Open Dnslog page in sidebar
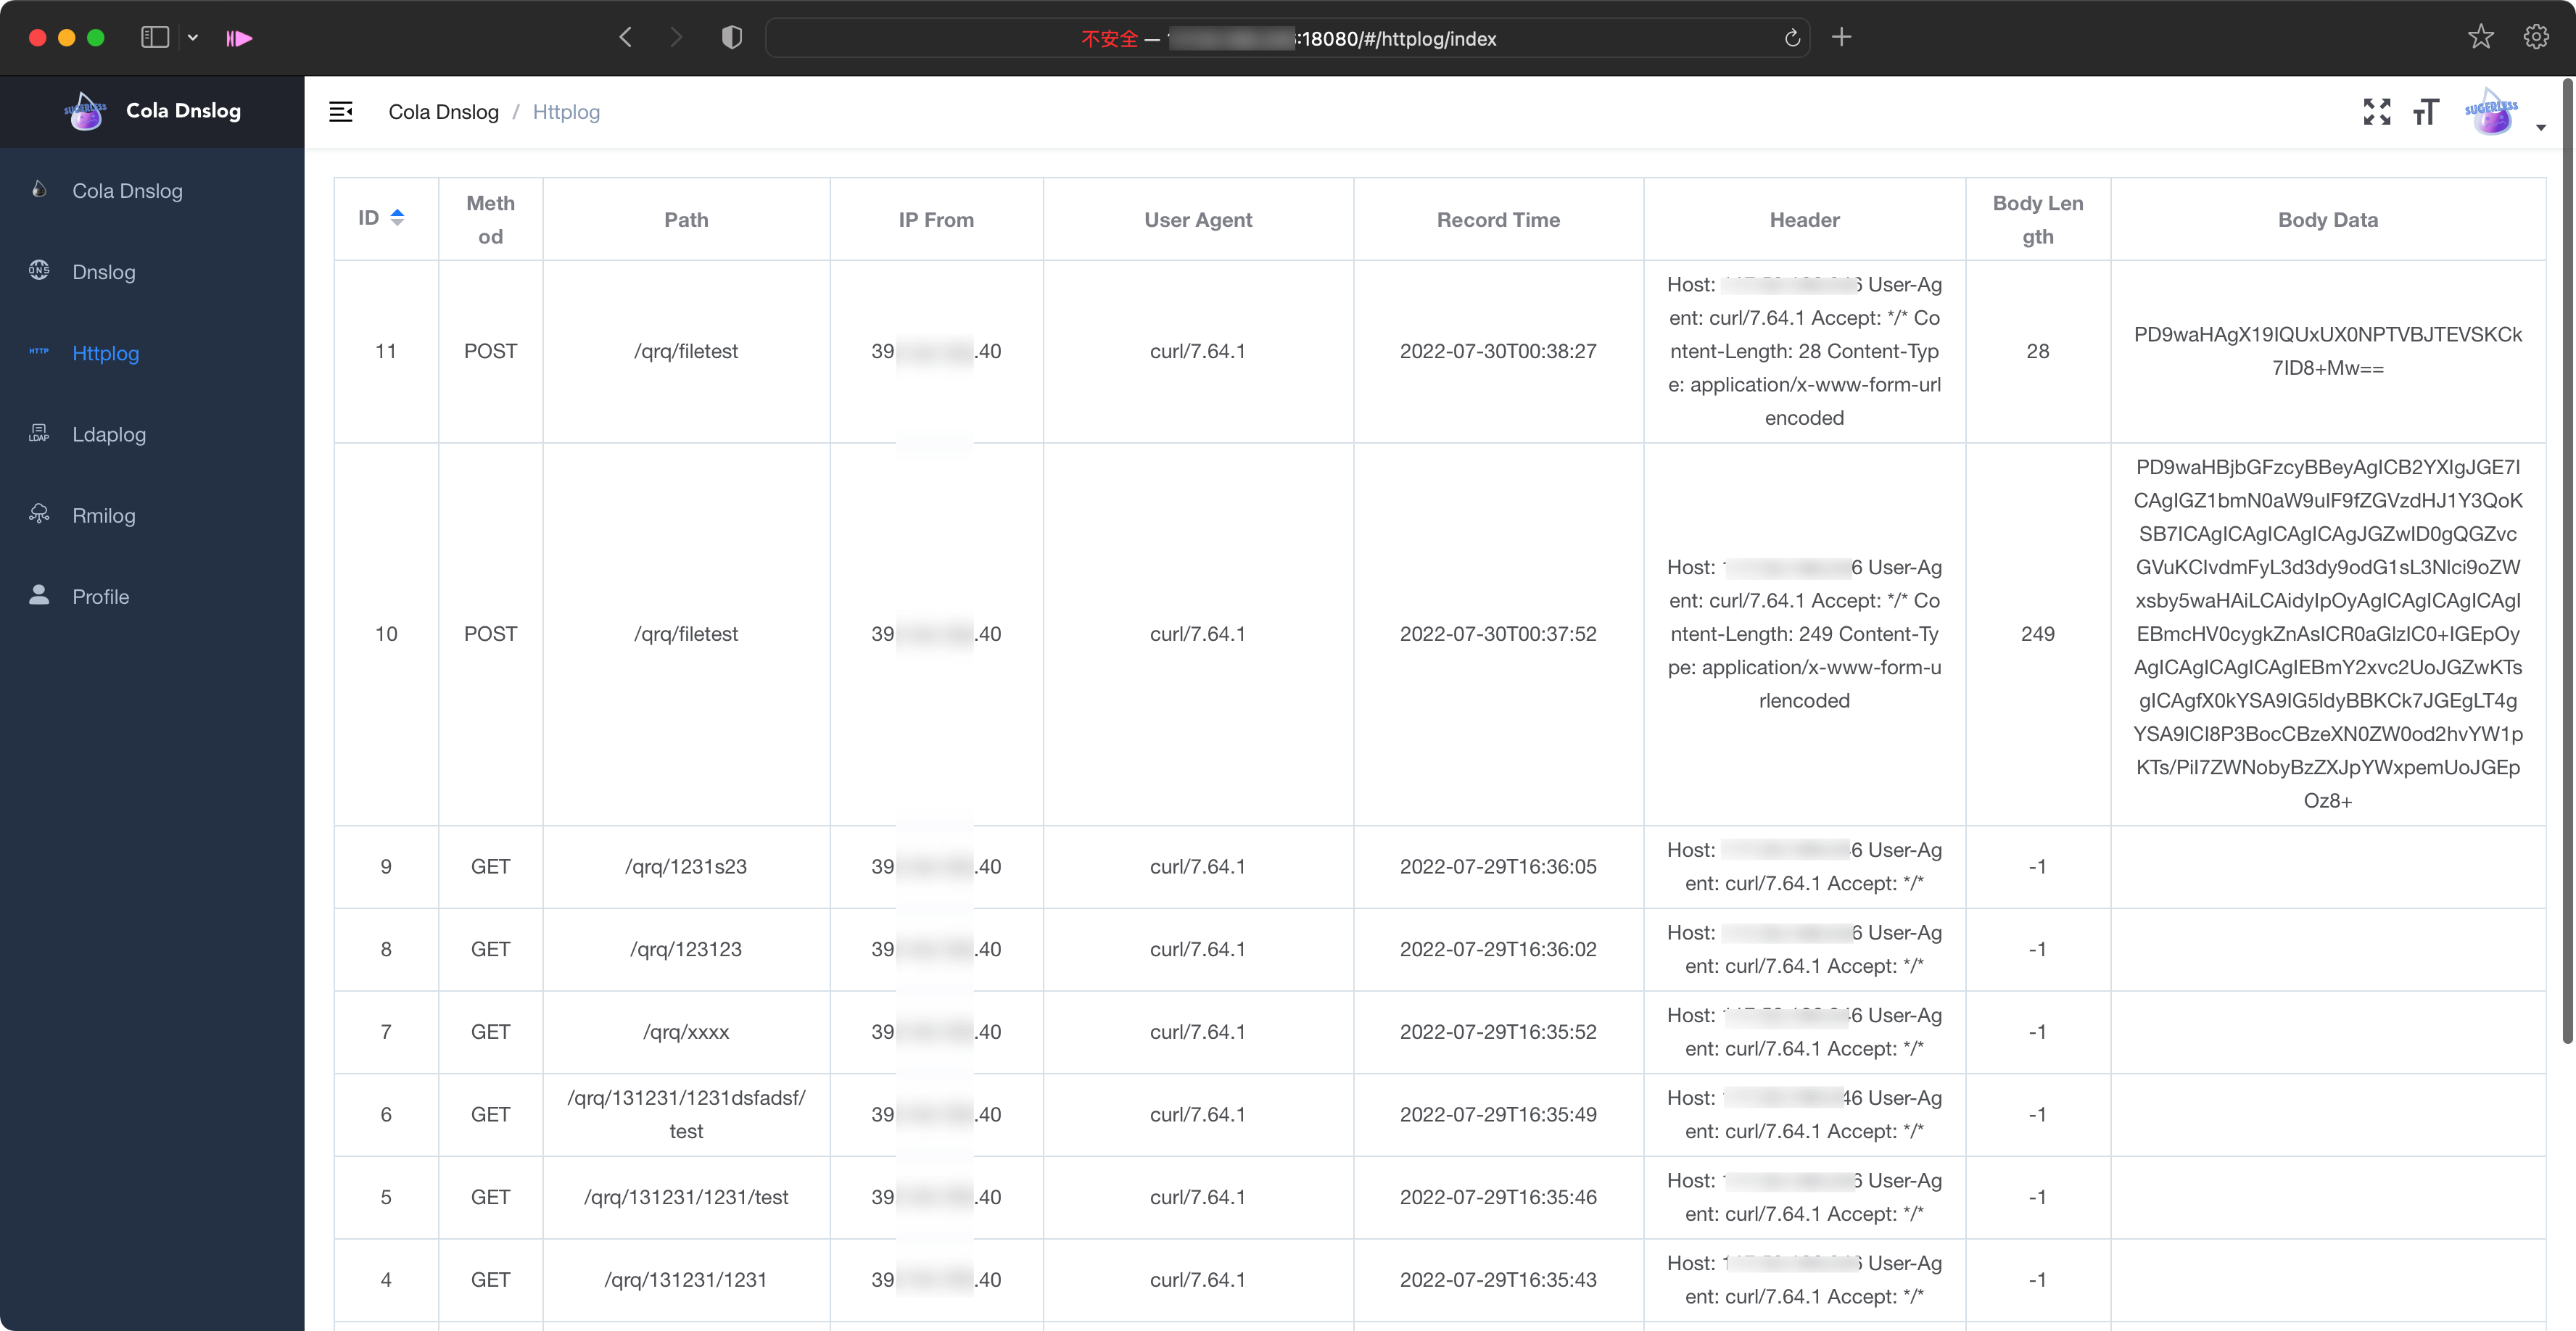The height and width of the screenshot is (1331, 2576). click(103, 272)
